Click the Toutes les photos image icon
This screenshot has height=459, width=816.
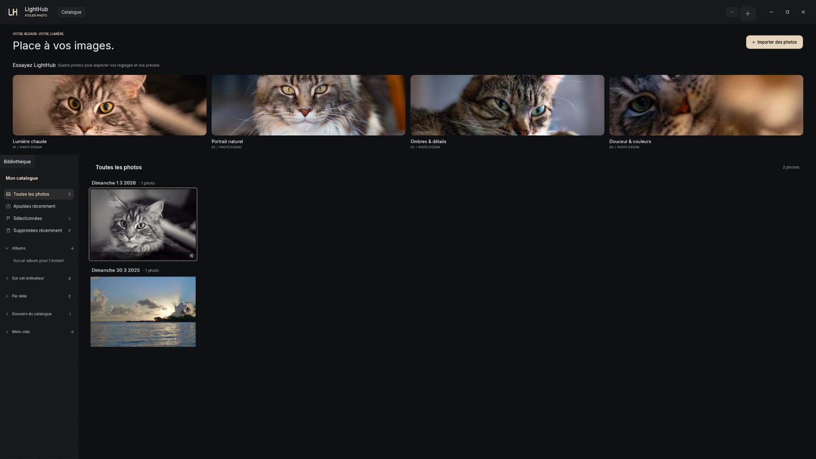coord(8,194)
